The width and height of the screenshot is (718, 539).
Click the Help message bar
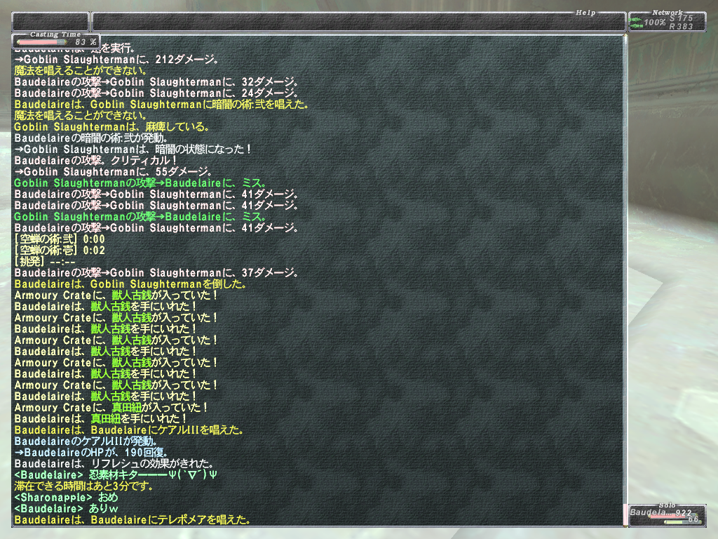(358, 22)
